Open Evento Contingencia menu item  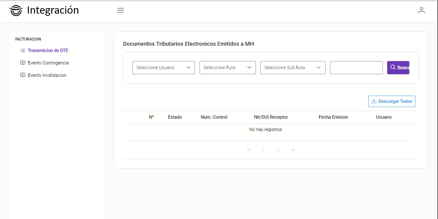click(48, 63)
